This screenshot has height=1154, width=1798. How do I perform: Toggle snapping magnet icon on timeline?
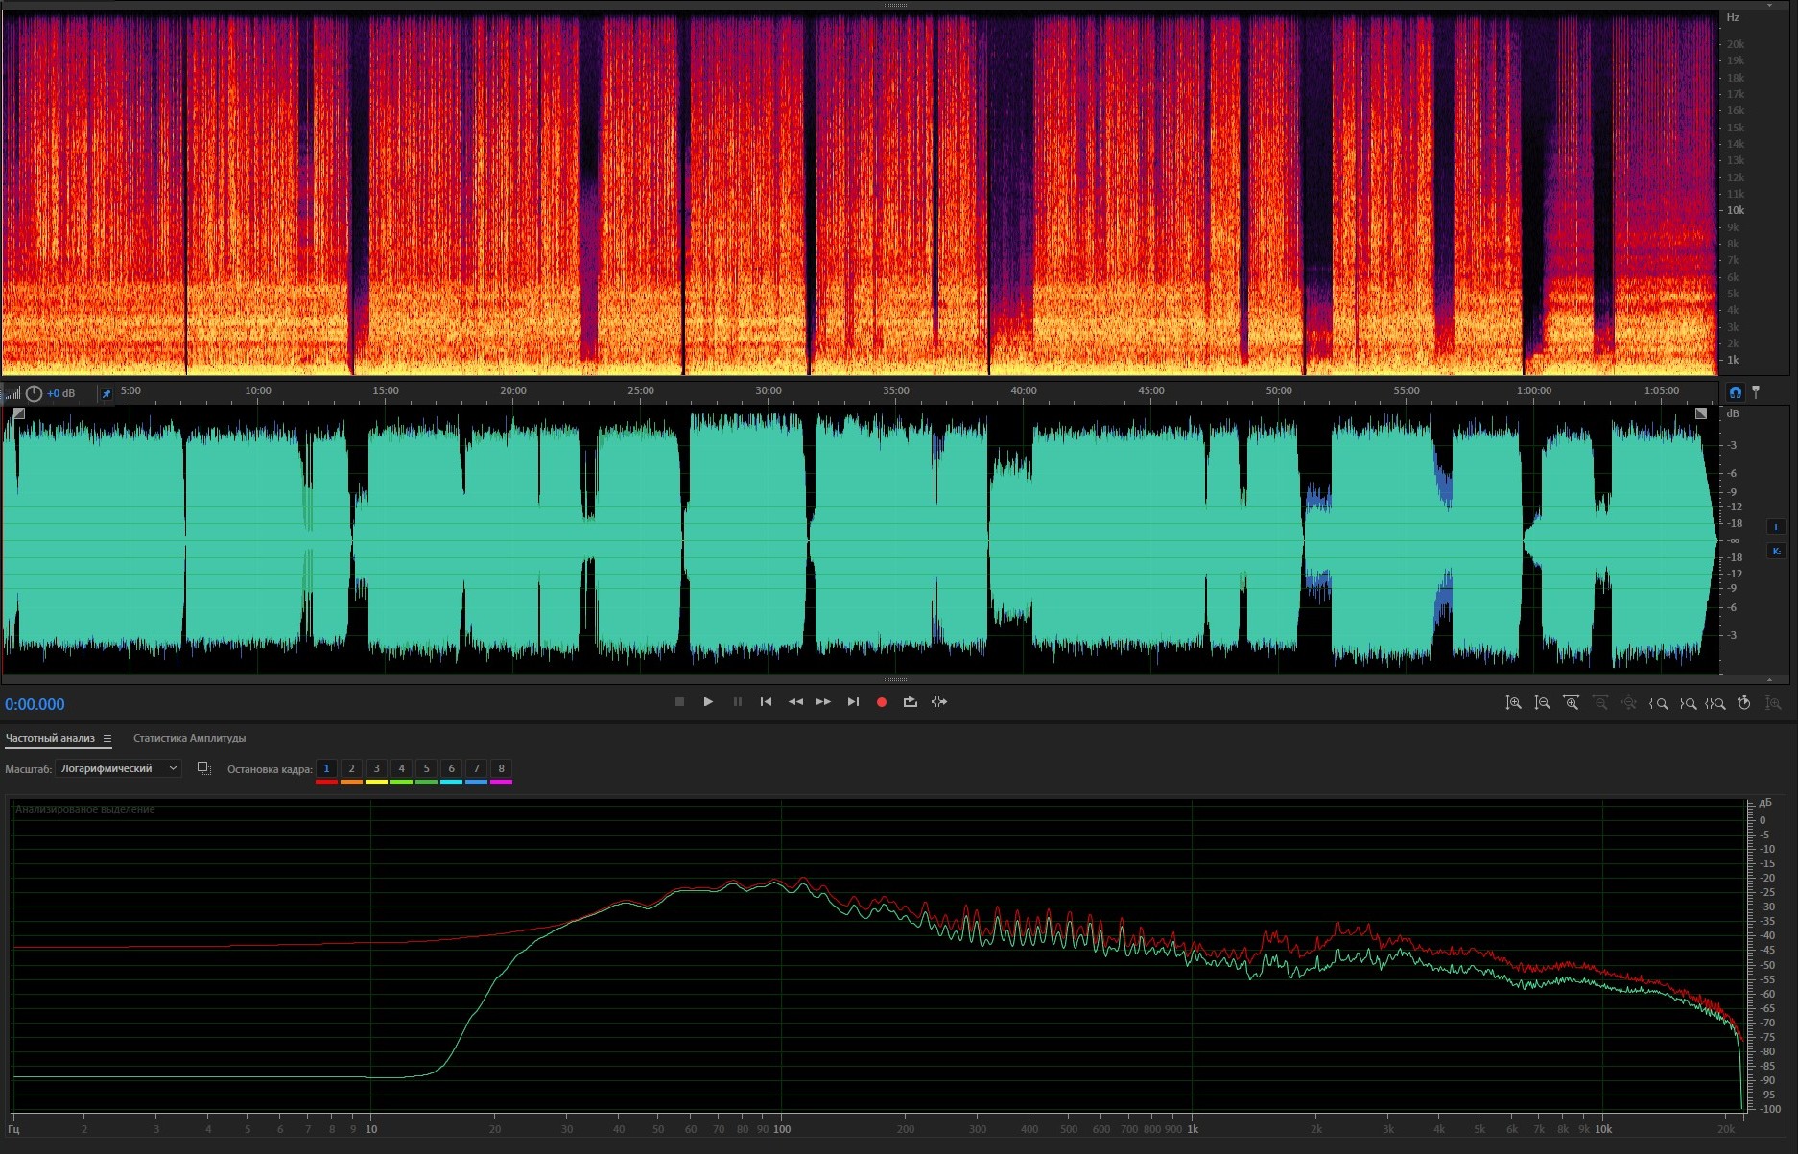point(1735,392)
